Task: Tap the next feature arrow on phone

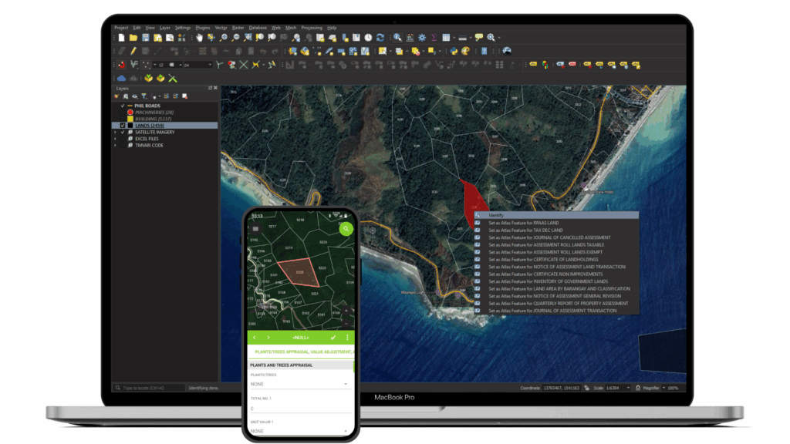Action: (268, 338)
